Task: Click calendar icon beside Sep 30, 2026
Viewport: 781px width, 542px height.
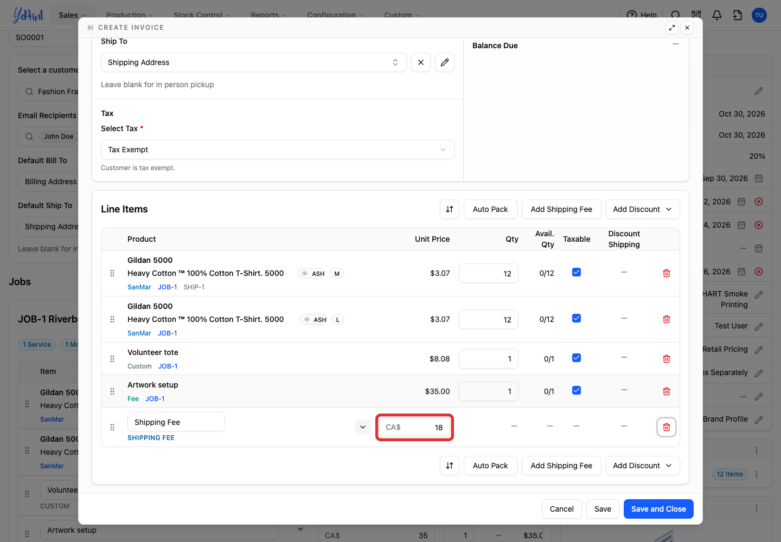Action: point(759,178)
